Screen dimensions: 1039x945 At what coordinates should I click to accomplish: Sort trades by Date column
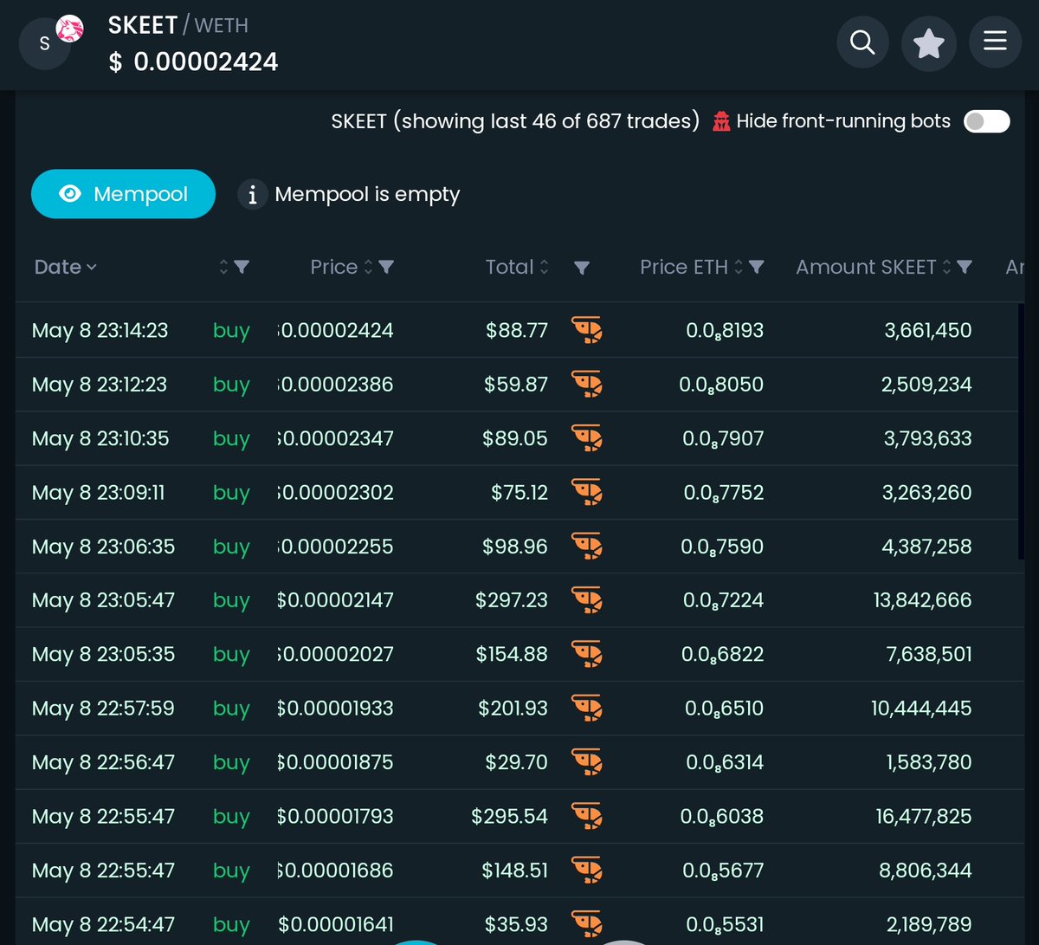click(x=65, y=267)
